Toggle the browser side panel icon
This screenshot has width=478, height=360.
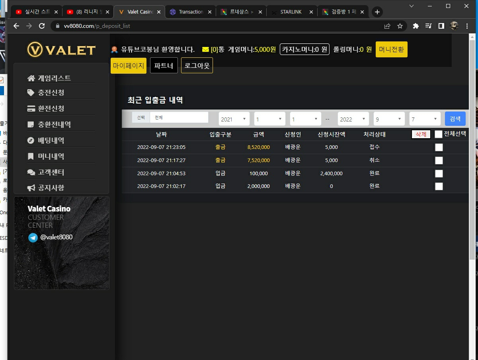[441, 26]
